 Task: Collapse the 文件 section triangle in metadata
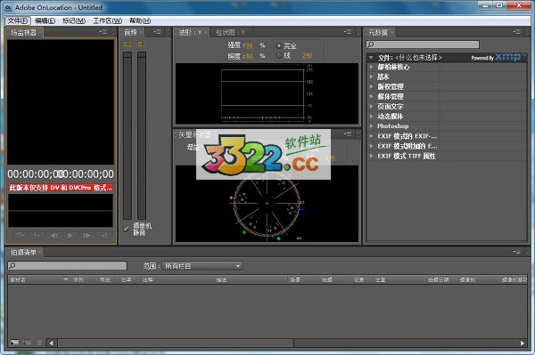click(371, 58)
